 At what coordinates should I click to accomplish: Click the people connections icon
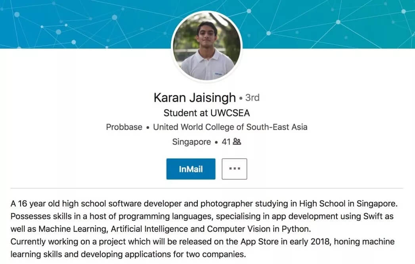coord(237,142)
